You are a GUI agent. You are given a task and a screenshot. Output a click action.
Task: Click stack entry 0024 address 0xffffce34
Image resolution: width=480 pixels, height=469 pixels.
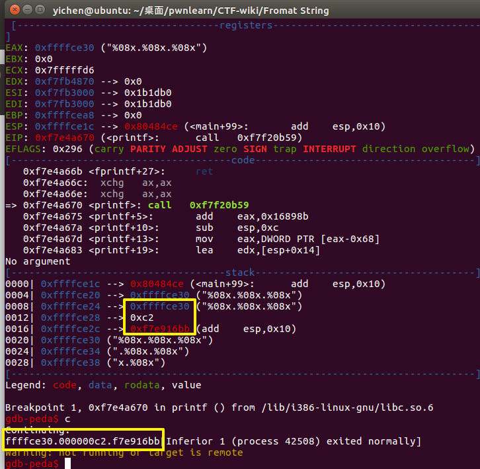pyautogui.click(x=70, y=351)
